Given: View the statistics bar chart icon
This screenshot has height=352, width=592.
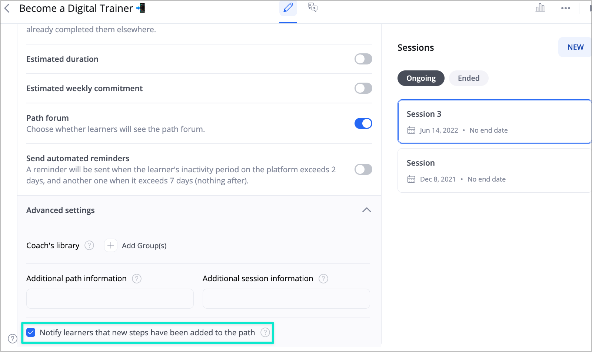Looking at the screenshot, I should coord(540,8).
